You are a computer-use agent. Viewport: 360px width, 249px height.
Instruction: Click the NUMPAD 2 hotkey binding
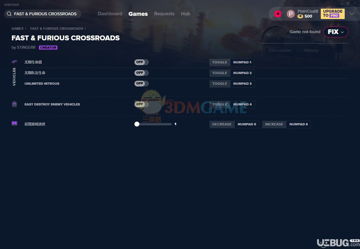[242, 73]
